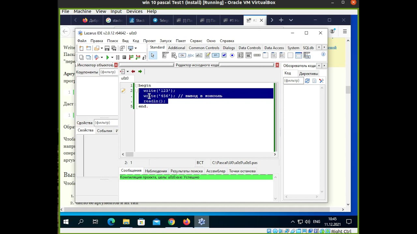Viewport: 417px width, 234px height.
Task: Expand the component palette chevron button
Action: (x=324, y=55)
